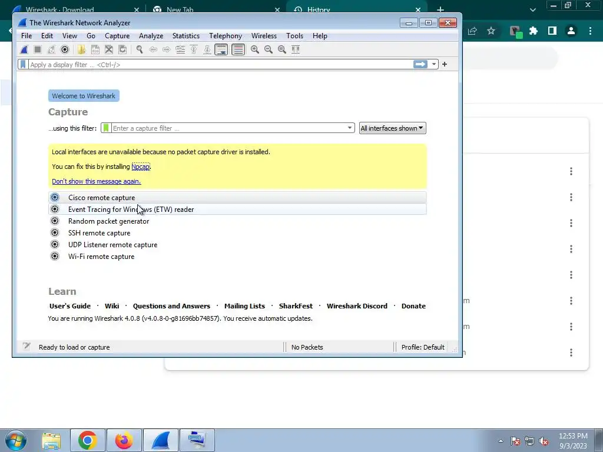Open the Wireless menu

click(x=264, y=36)
